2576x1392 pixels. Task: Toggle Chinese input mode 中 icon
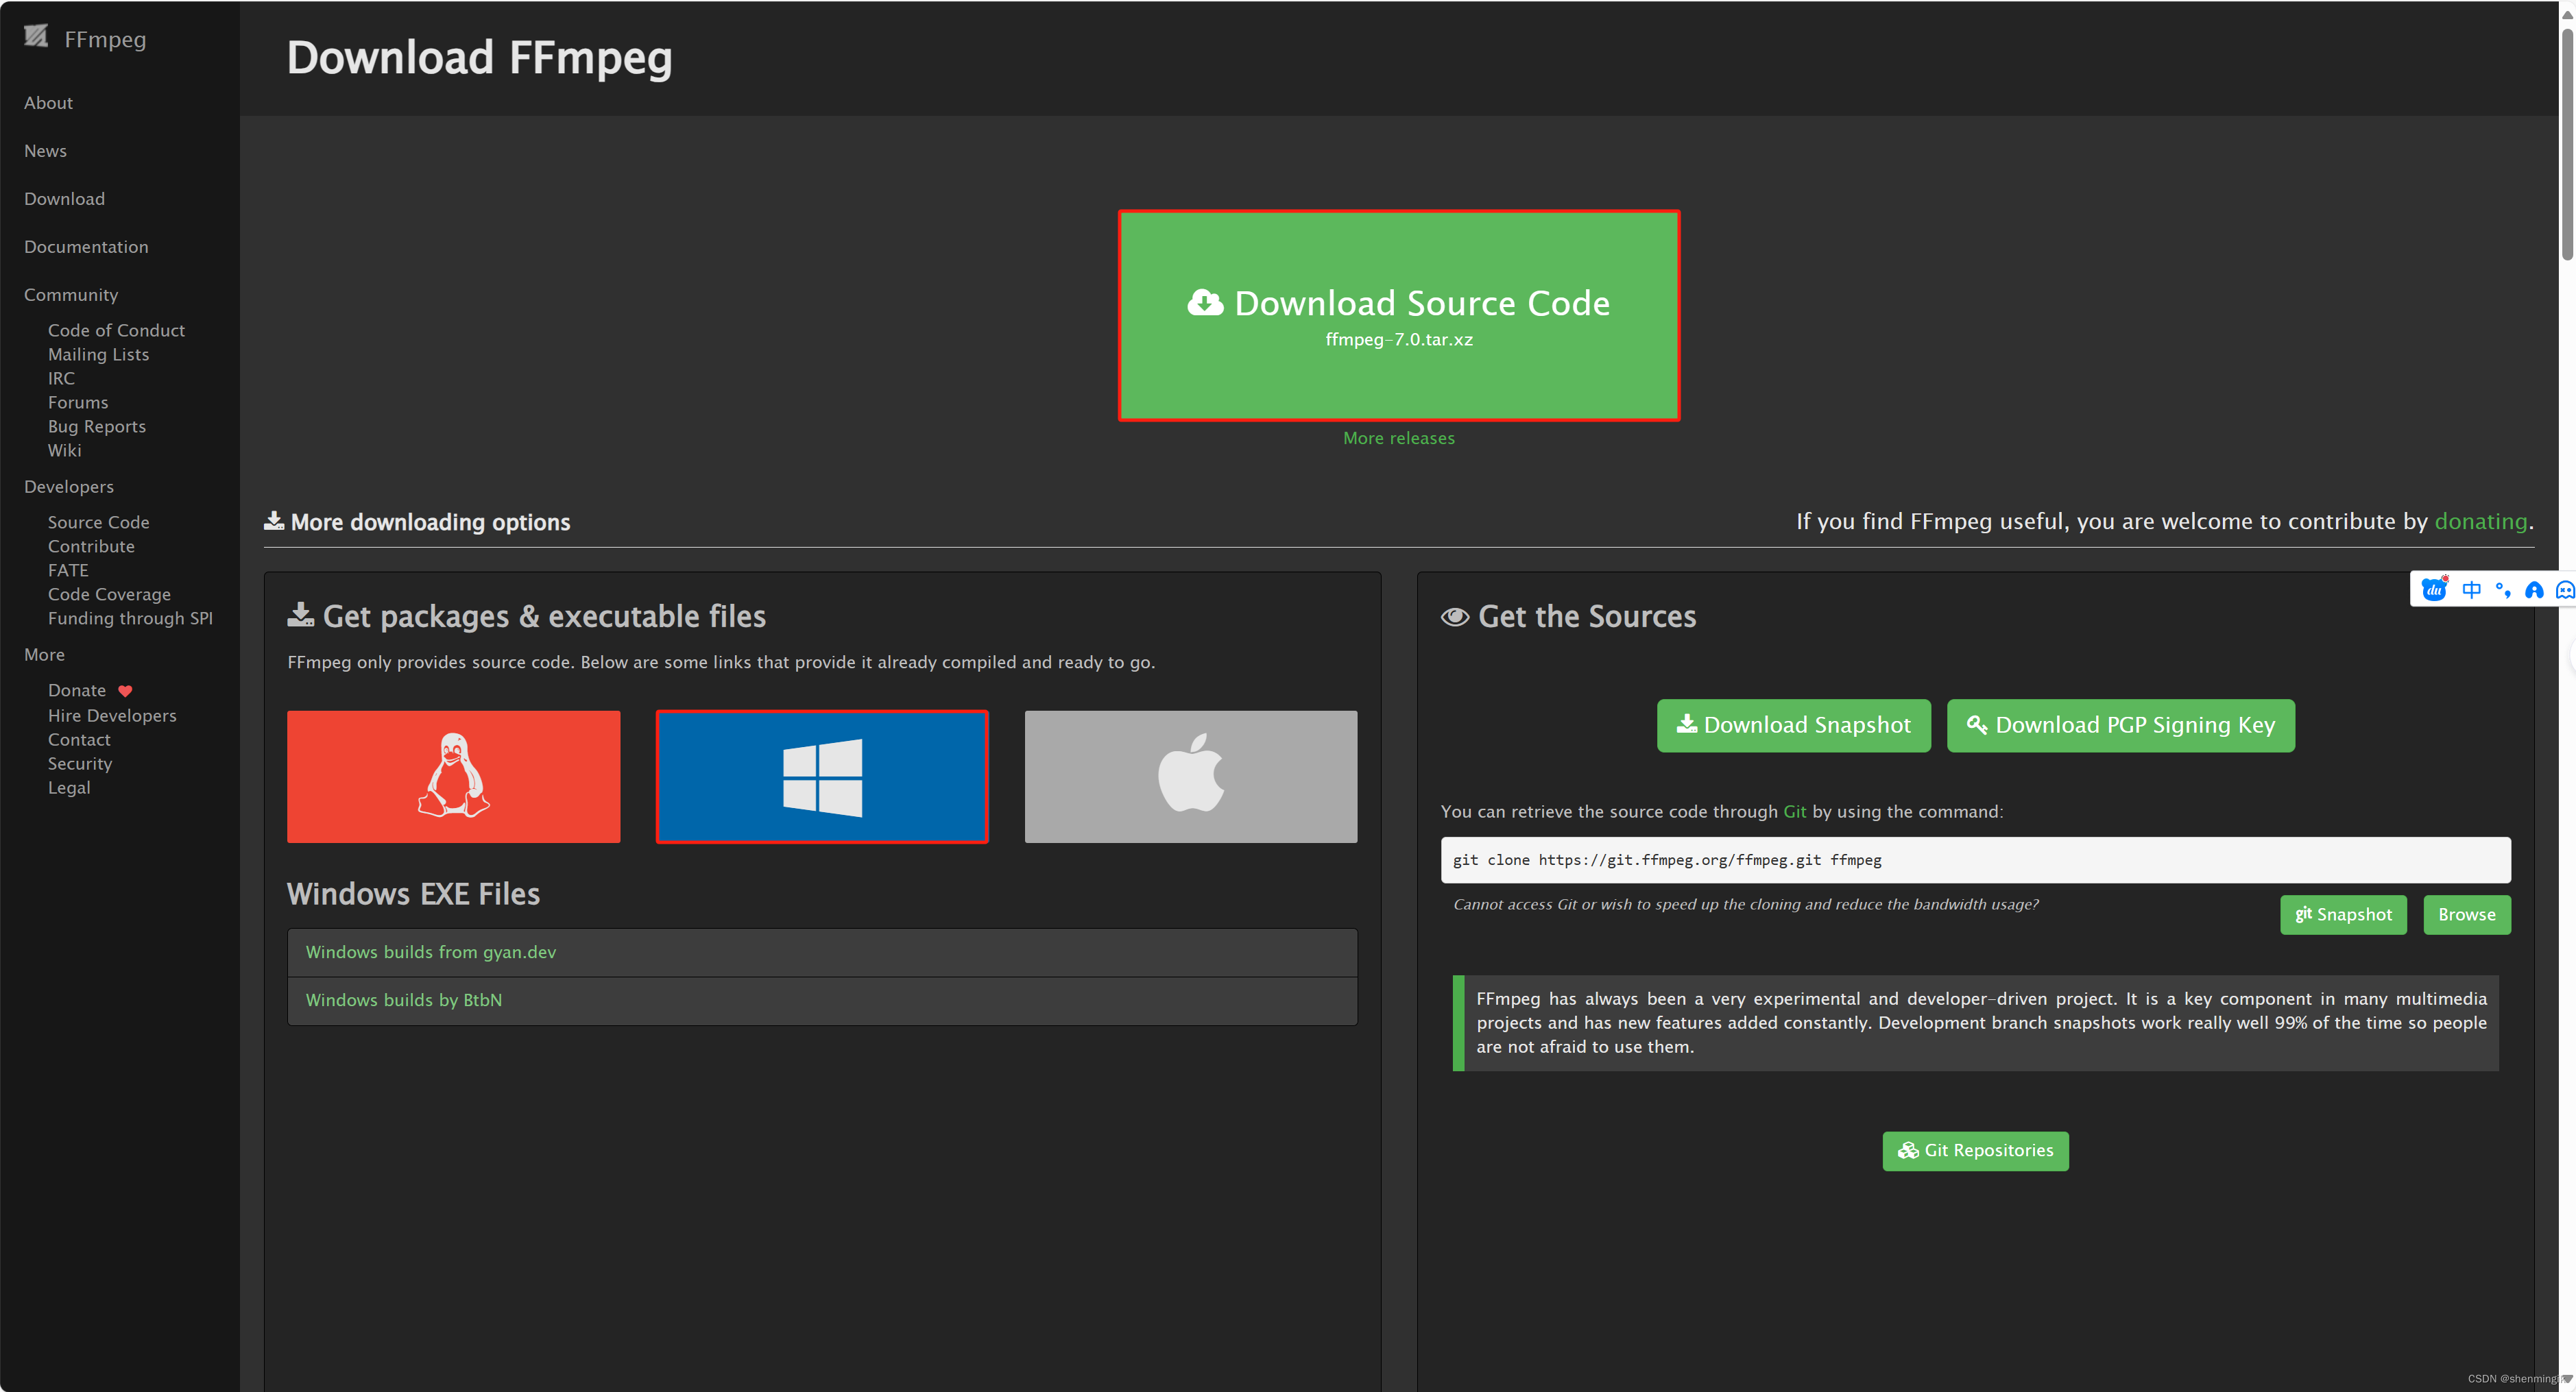point(2471,589)
